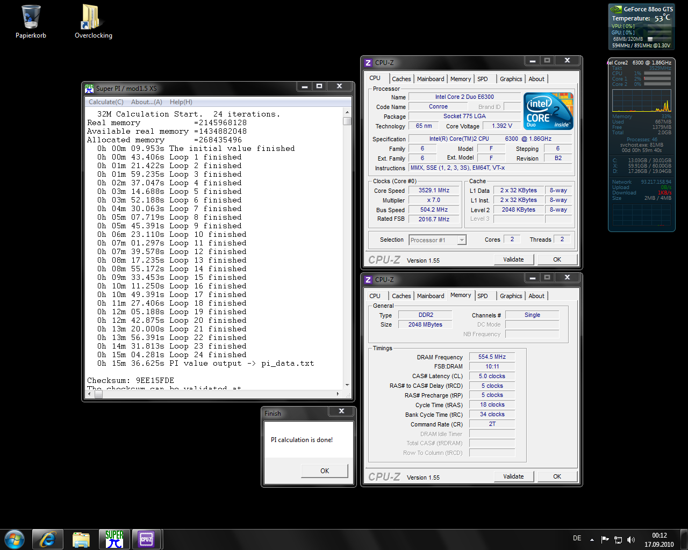Select CPU-Z taskbar icon
Image resolution: width=688 pixels, height=550 pixels.
[x=146, y=539]
